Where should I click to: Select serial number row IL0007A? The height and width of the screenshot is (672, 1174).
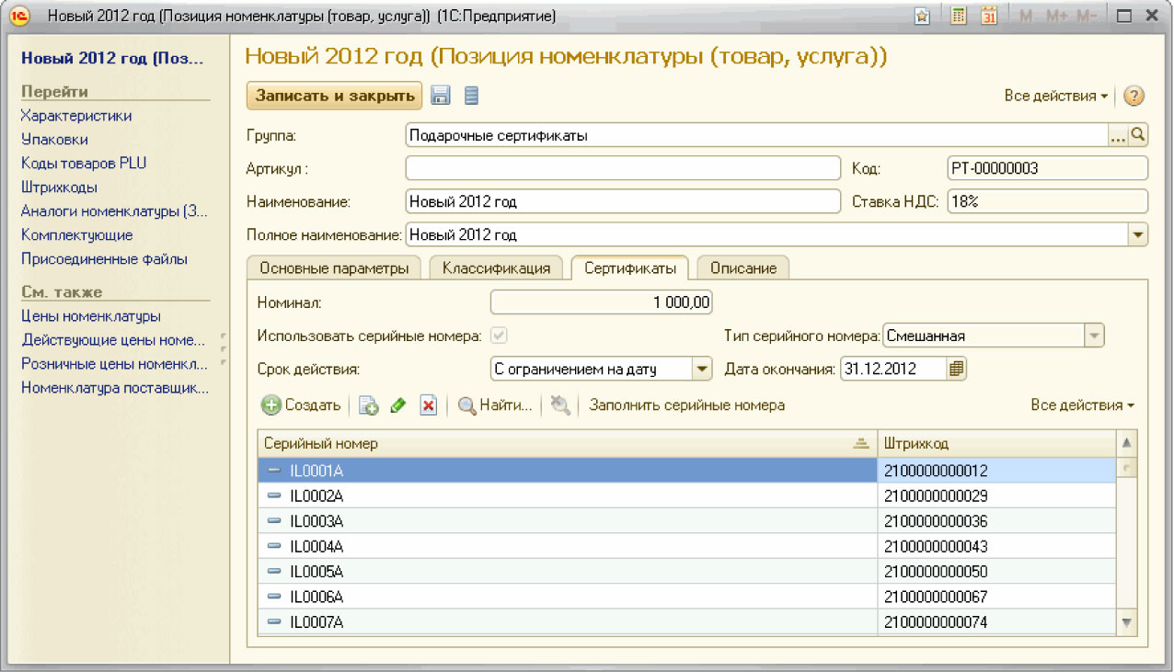(x=686, y=622)
